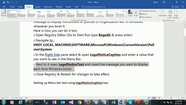This screenshot has height=105, width=186.
Task: Click Sign in
Action: [x=156, y=2]
